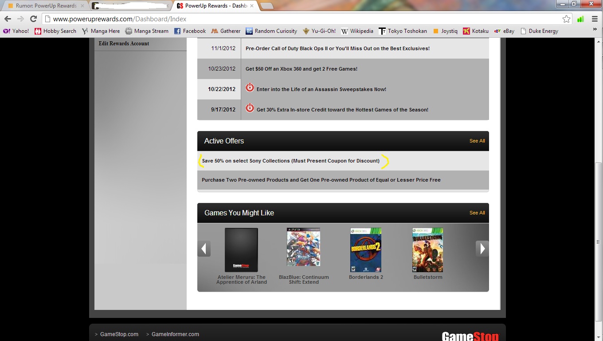Click the Bulletstorm title link
This screenshot has width=603, height=341.
point(428,277)
